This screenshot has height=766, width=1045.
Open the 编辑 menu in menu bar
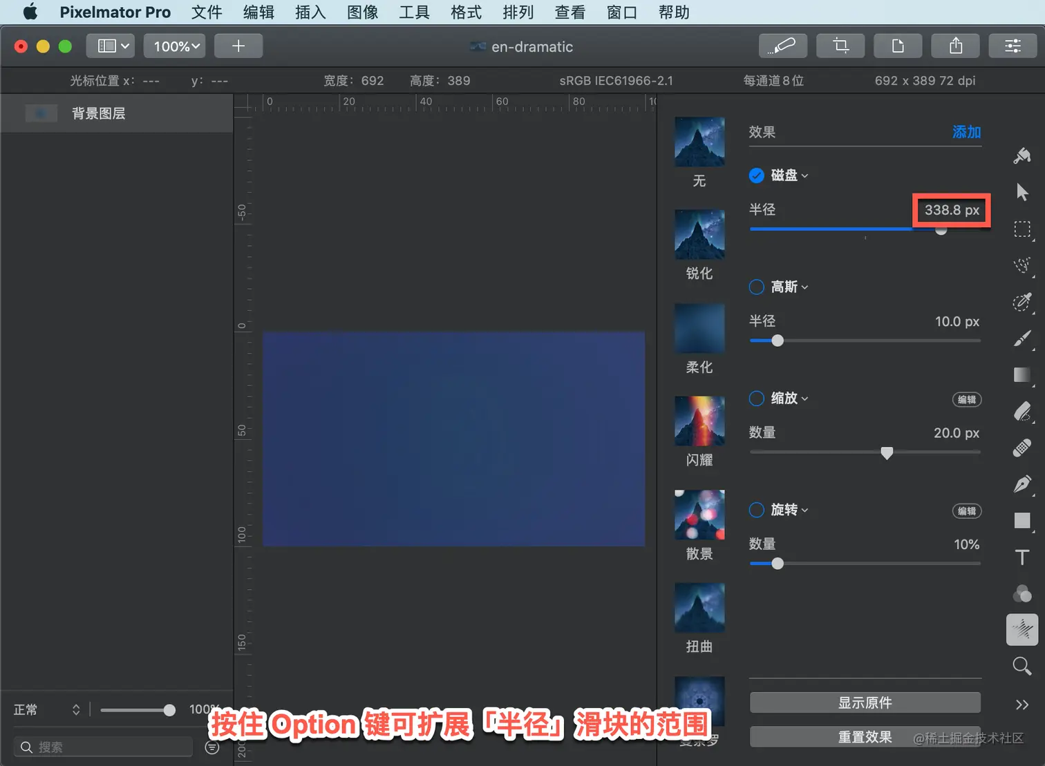(258, 12)
